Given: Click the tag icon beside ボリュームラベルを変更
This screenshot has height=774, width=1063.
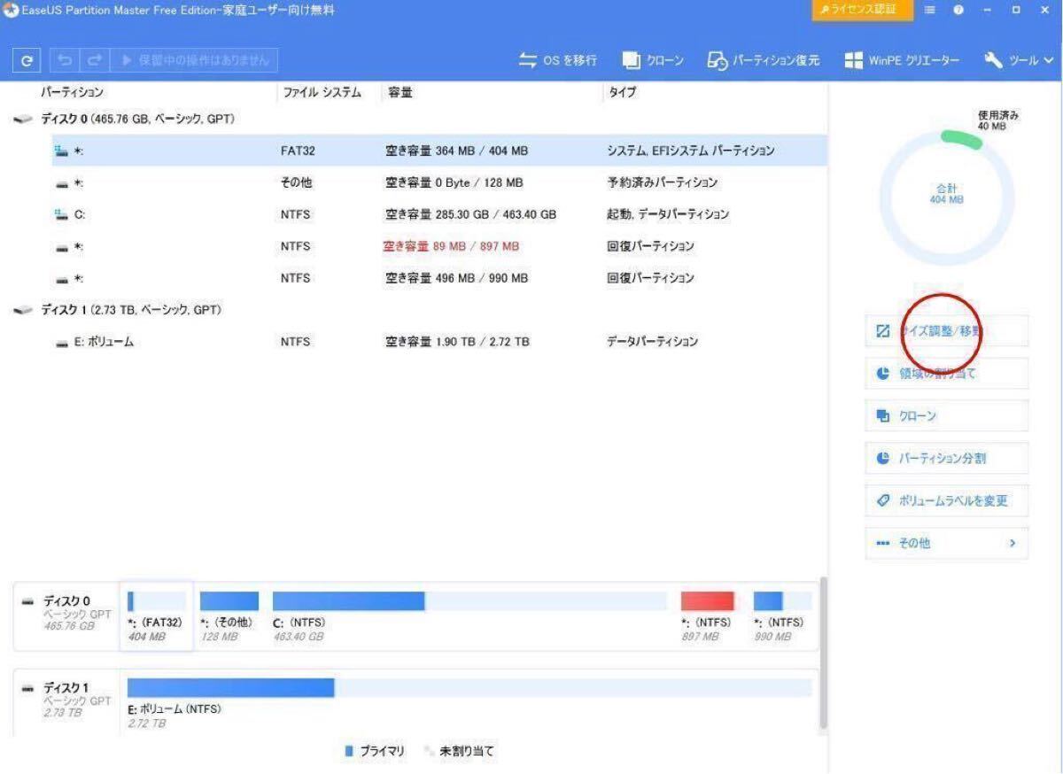Looking at the screenshot, I should (x=882, y=501).
